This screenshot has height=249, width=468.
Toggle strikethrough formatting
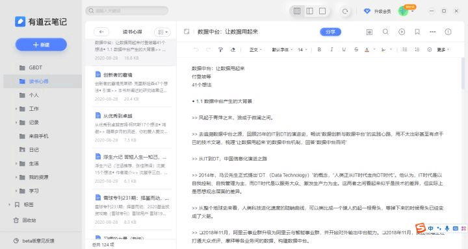pyautogui.click(x=356, y=49)
